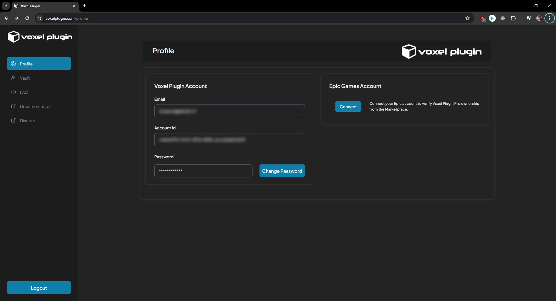Click the Email input field
The image size is (556, 301).
click(x=229, y=111)
